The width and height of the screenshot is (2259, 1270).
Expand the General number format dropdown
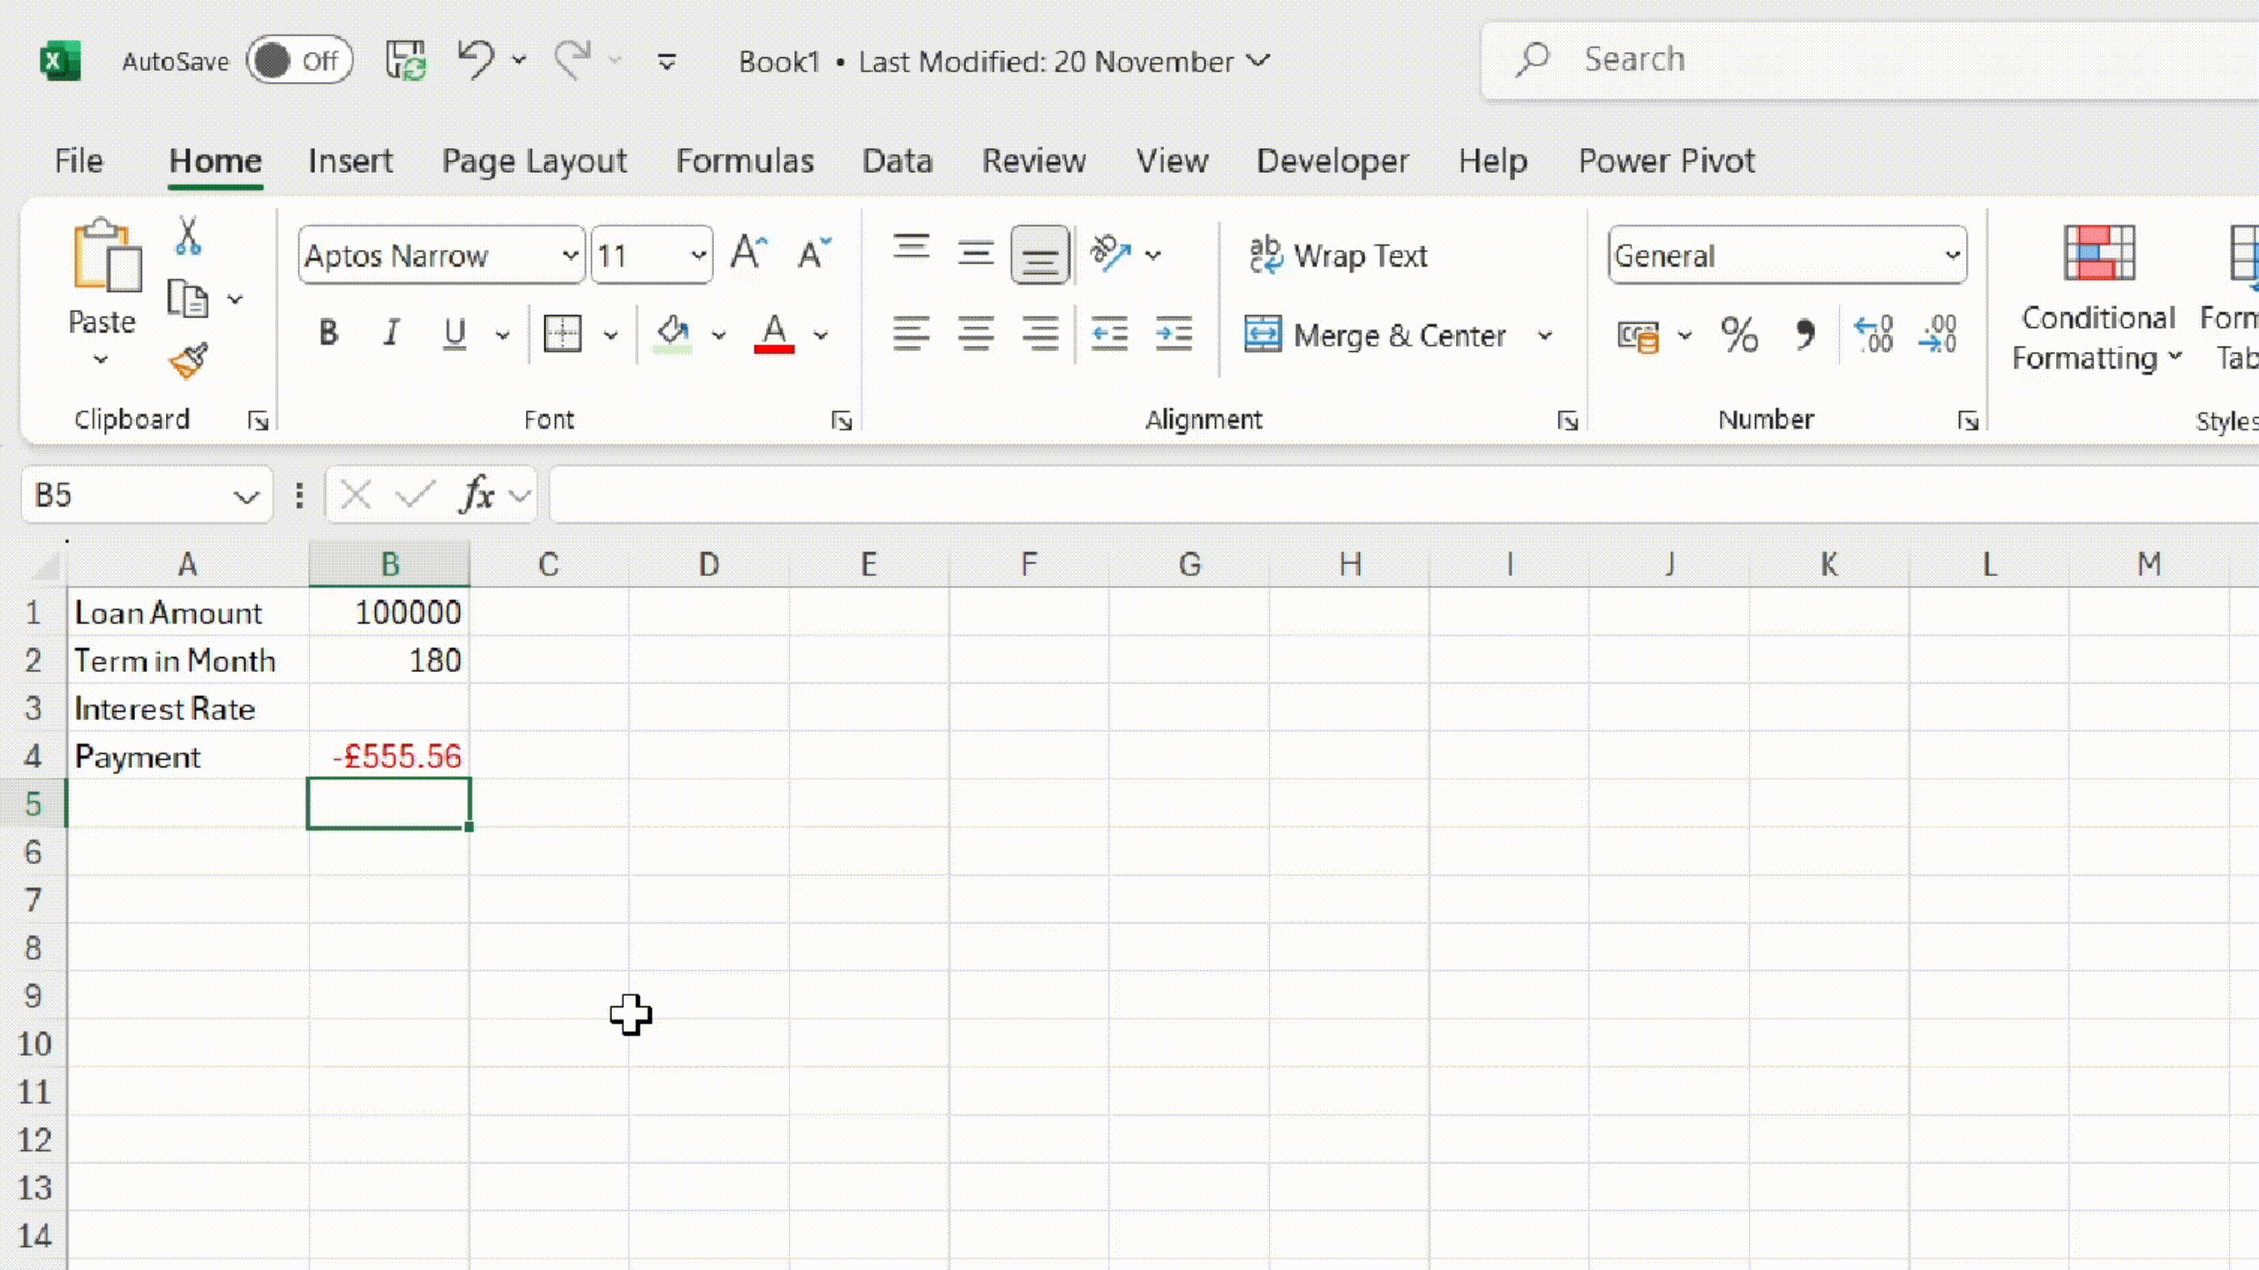click(x=1952, y=256)
